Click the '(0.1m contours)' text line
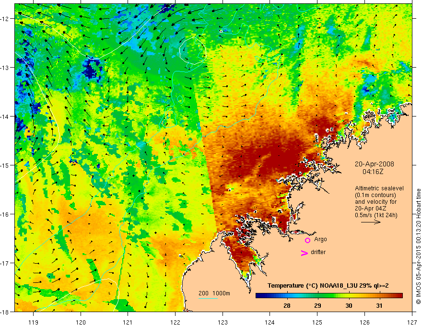 coord(375,195)
